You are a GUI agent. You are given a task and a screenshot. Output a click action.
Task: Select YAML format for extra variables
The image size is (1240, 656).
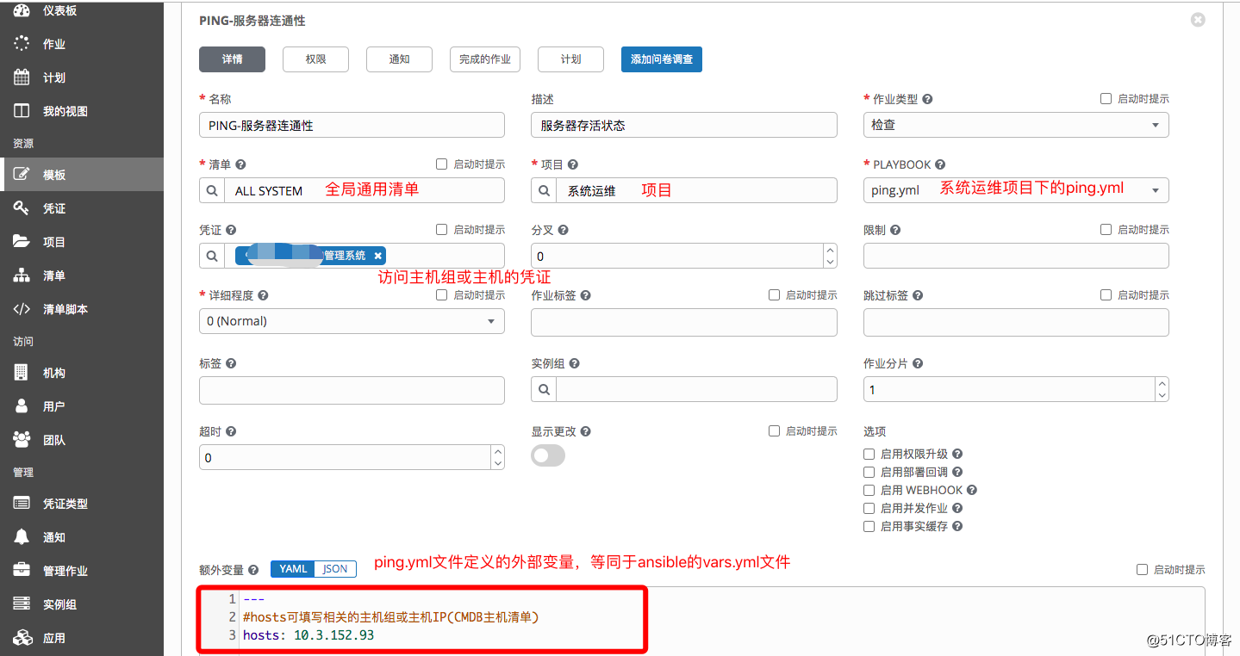point(293,569)
